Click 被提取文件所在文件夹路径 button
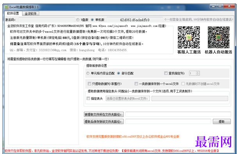This screenshot has width=239, height=154. coord(104,114)
